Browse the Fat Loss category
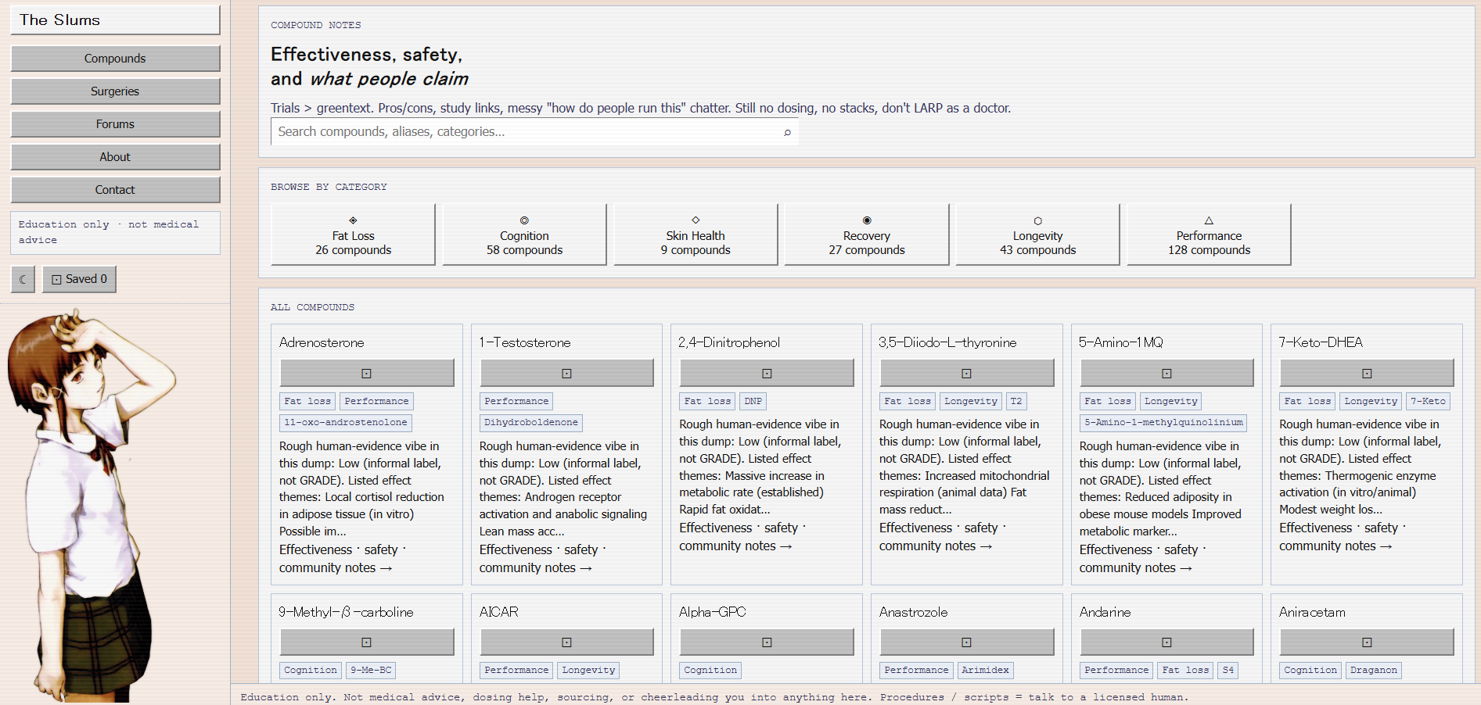Screen dimensions: 1481x705 pyautogui.click(x=354, y=234)
